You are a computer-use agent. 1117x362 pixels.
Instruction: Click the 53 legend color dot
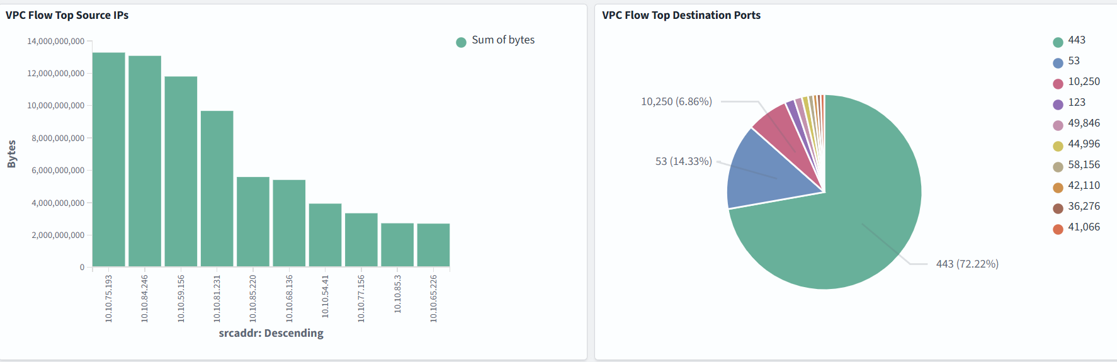(1058, 63)
